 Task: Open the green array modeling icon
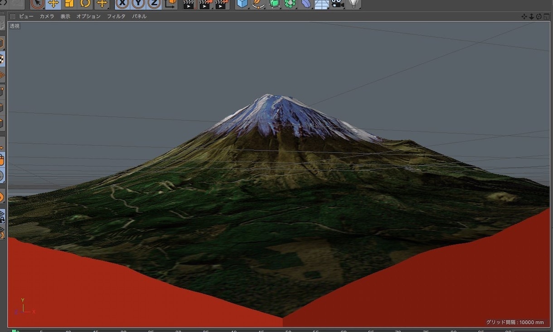tap(290, 4)
